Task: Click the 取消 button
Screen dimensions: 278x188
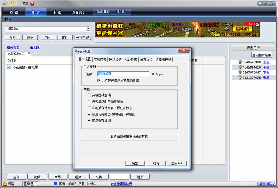Action: 156,163
